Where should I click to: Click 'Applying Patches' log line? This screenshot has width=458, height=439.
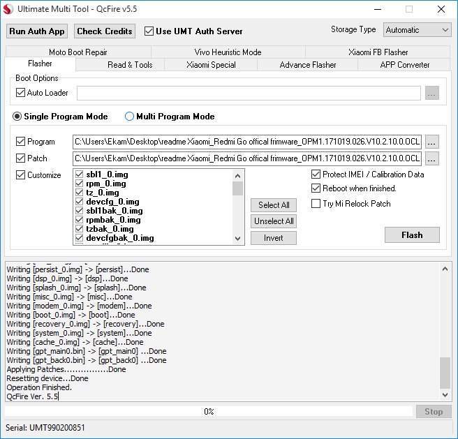pos(66,369)
